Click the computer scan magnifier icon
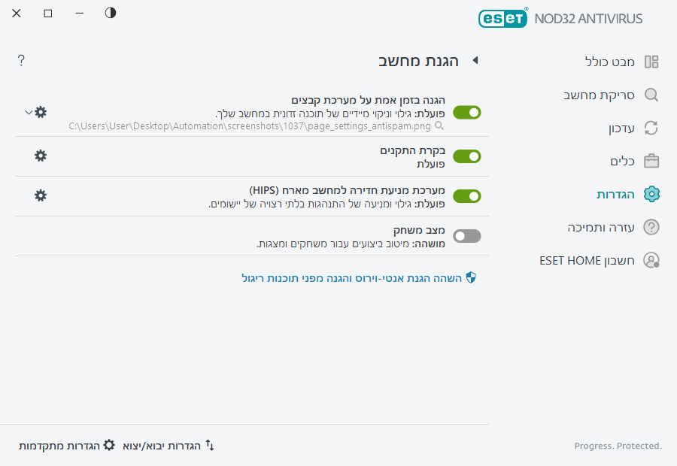The width and height of the screenshot is (677, 466). [x=651, y=95]
